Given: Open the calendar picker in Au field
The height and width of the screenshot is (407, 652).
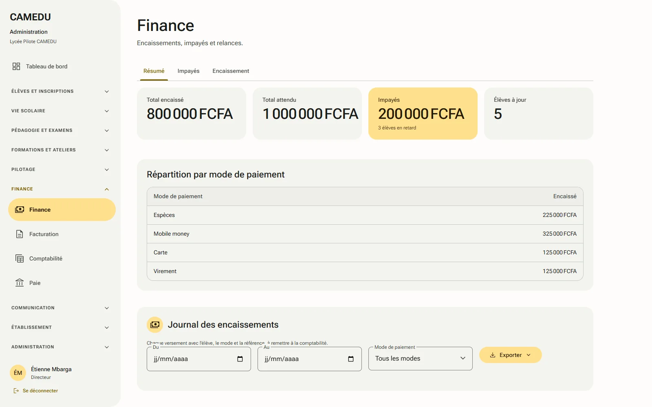Looking at the screenshot, I should pos(351,359).
